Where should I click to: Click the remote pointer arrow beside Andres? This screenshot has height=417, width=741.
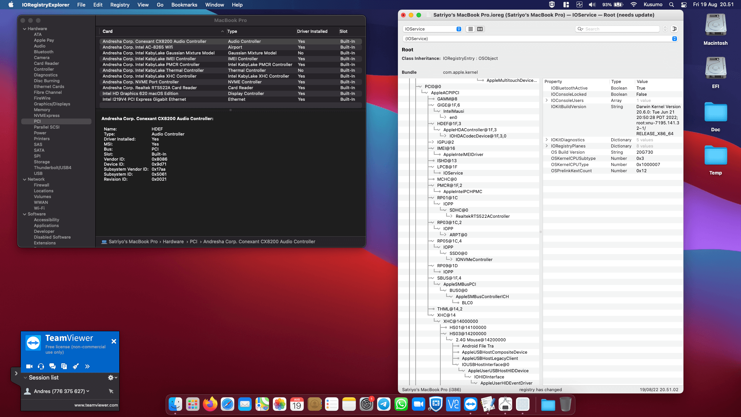coord(111,391)
